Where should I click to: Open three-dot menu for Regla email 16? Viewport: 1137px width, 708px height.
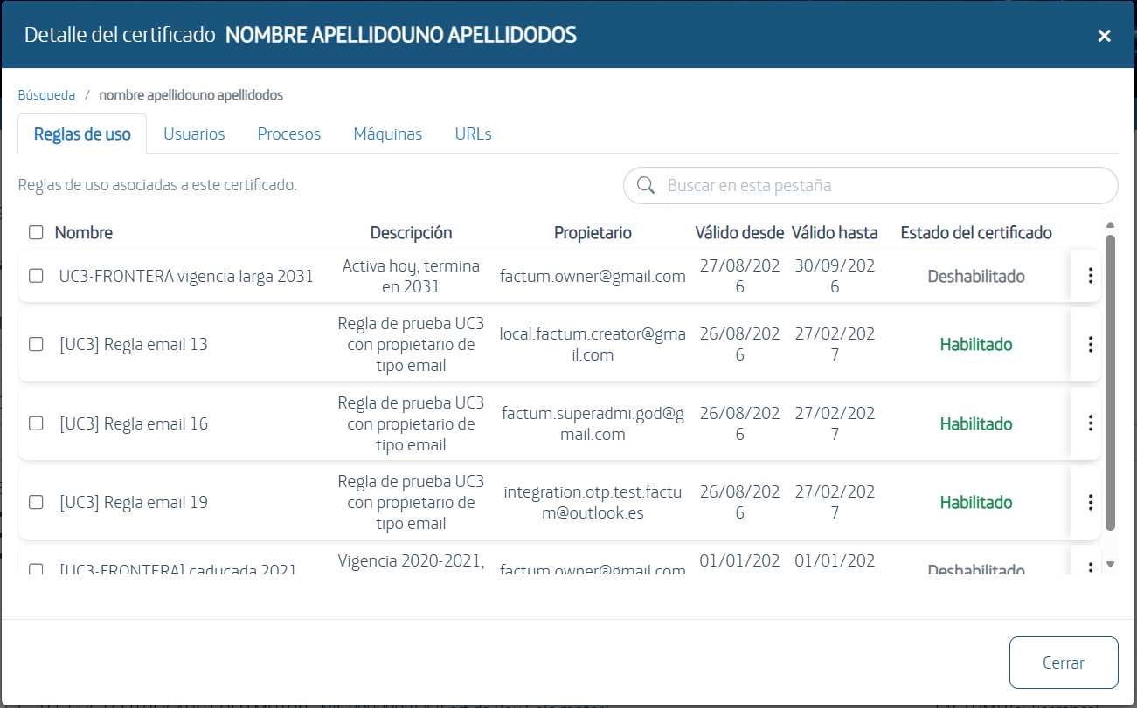tap(1090, 423)
